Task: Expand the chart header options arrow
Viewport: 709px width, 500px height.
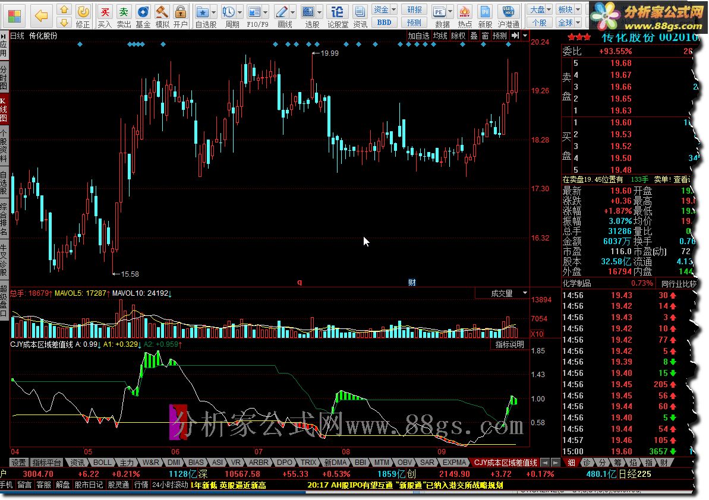Action: (x=525, y=35)
